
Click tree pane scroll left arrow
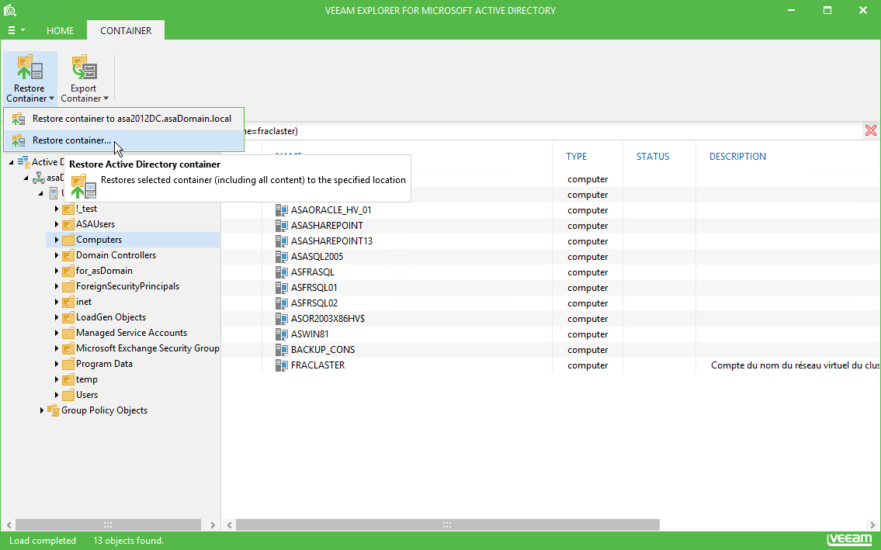(x=9, y=524)
